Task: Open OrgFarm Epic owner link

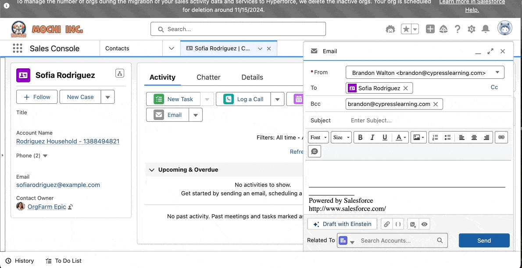Action: click(x=46, y=207)
